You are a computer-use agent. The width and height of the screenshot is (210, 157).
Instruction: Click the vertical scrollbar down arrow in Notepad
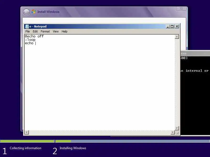[x=177, y=128]
